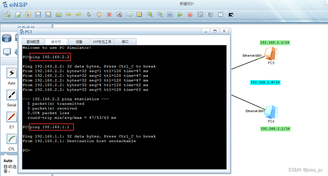Click the PC> command prompt line

point(26,150)
